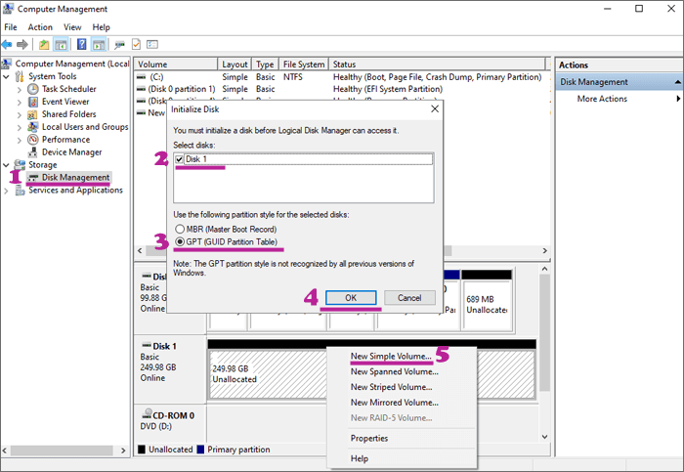684x472 pixels.
Task: Select MBR (Master Boot Record) radio button
Action: (x=180, y=229)
